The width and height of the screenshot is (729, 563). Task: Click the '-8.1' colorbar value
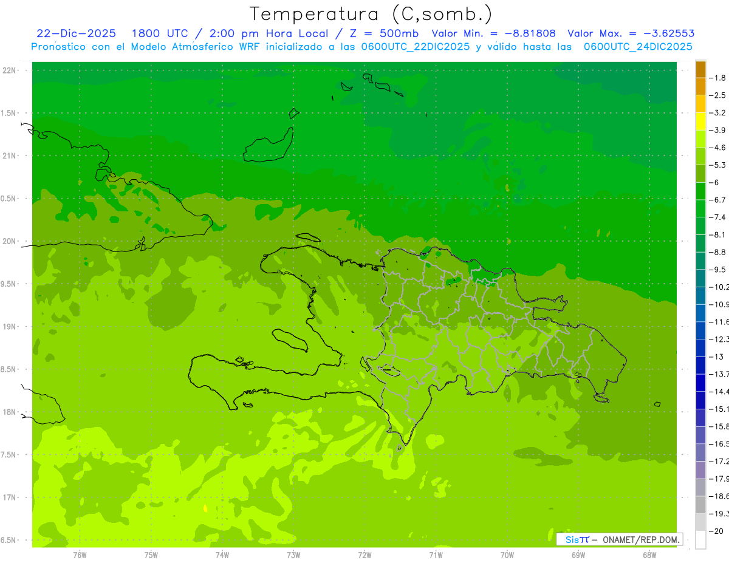718,234
